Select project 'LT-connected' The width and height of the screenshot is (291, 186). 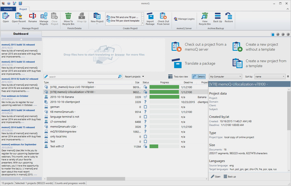coord(126,122)
